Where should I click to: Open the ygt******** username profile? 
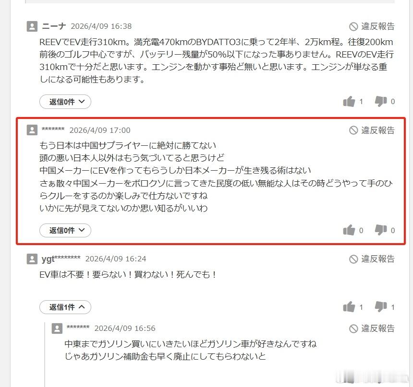click(x=61, y=259)
